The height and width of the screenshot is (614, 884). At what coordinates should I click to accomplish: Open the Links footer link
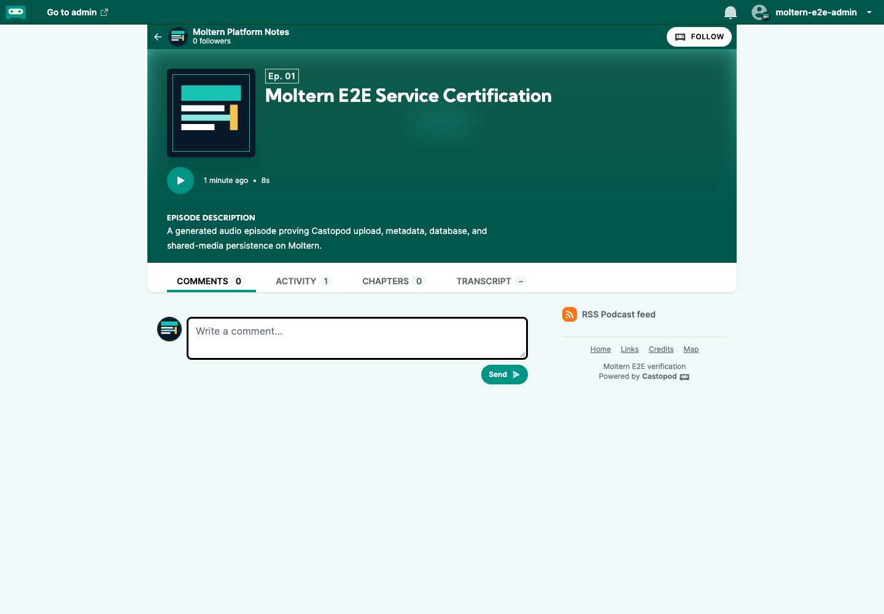point(630,349)
